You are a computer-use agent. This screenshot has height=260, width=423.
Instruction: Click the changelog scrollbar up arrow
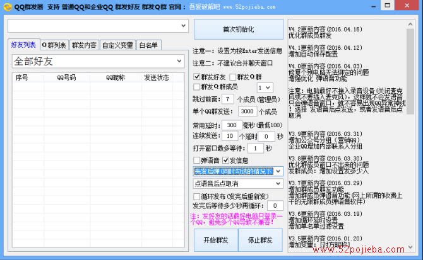pos(410,24)
